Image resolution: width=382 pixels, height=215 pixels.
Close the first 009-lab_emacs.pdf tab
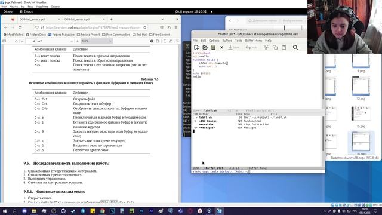click(59, 19)
